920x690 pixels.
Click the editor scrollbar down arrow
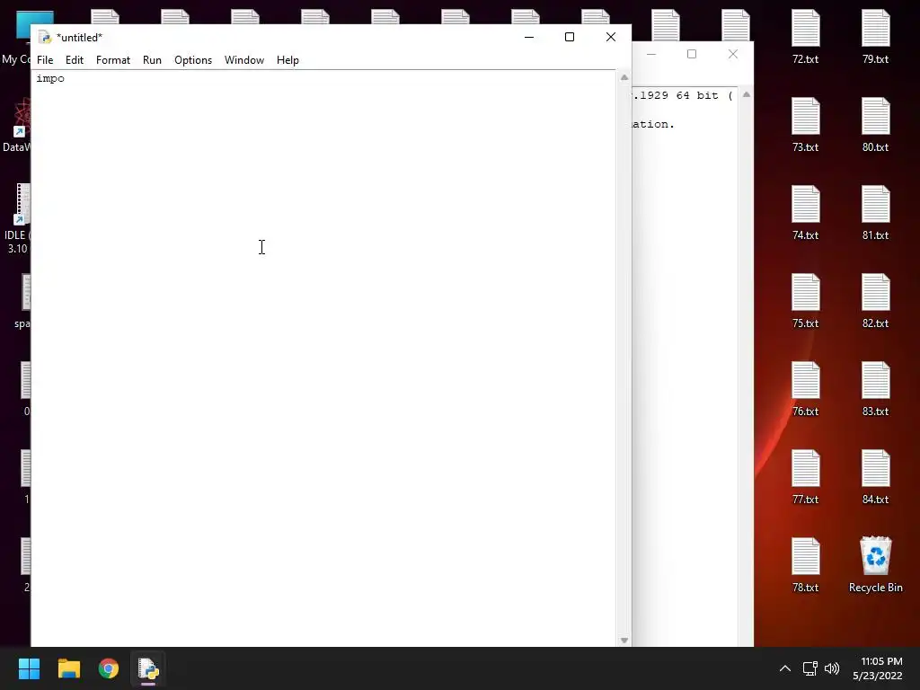pyautogui.click(x=624, y=640)
